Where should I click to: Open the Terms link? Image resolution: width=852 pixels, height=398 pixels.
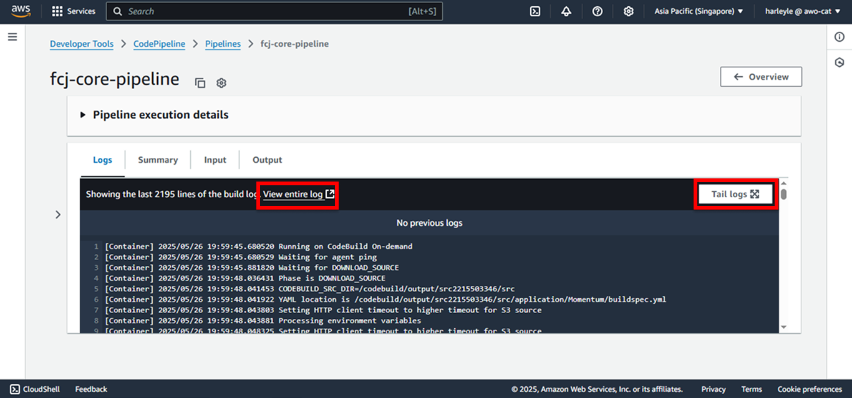point(752,389)
